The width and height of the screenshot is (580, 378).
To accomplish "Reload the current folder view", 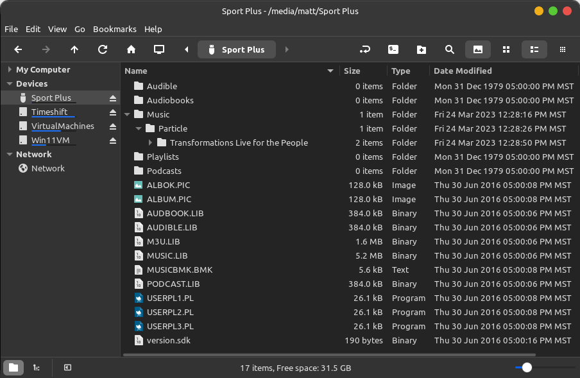I will (103, 49).
